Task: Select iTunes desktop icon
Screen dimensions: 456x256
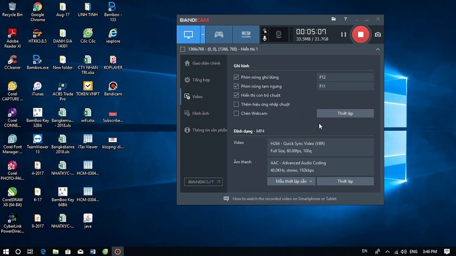Action: [x=38, y=89]
